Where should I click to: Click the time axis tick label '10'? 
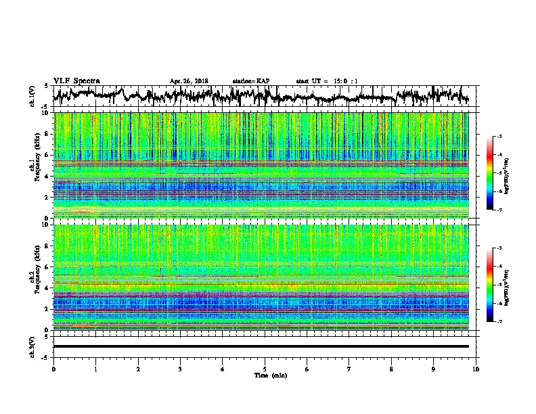click(476, 369)
